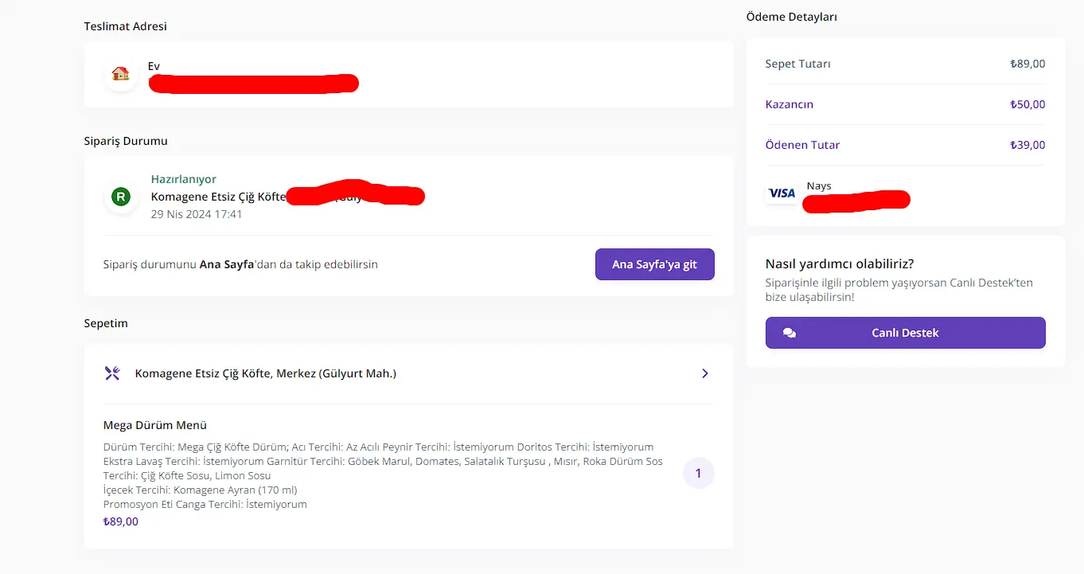Viewport: 1084px width, 574px height.
Task: Click the Ödenen Tutar amount ₺39,00
Action: [x=1027, y=145]
